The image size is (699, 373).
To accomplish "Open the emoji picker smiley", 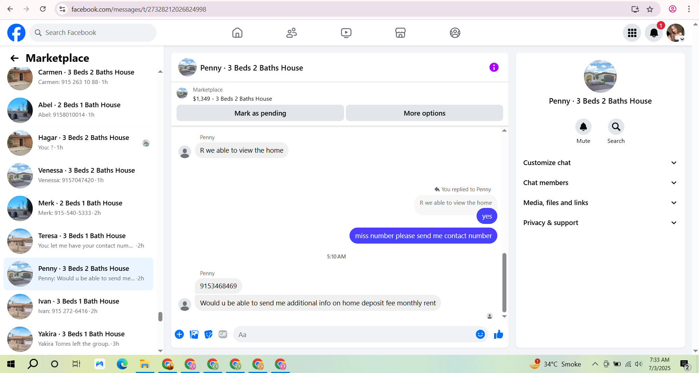I will click(480, 334).
